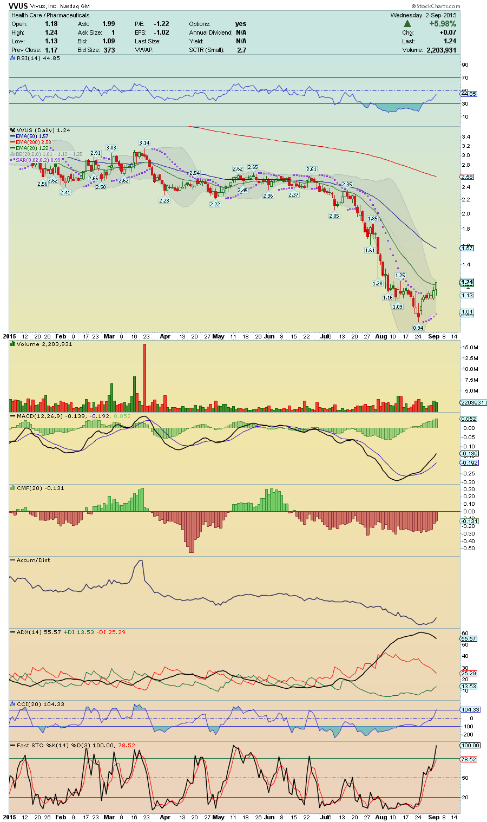Click the 0.052 MACD histogram value tag
Viewport: 487px width, 822px height.
click(469, 419)
